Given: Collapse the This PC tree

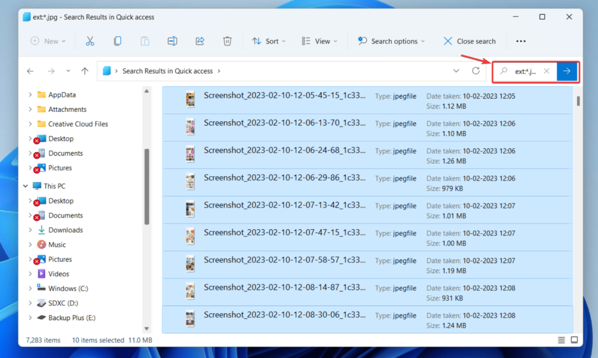Looking at the screenshot, I should coord(25,185).
